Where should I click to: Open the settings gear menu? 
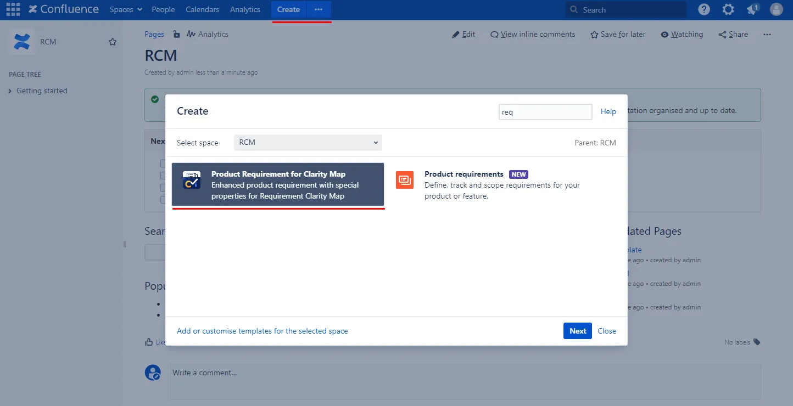click(728, 9)
